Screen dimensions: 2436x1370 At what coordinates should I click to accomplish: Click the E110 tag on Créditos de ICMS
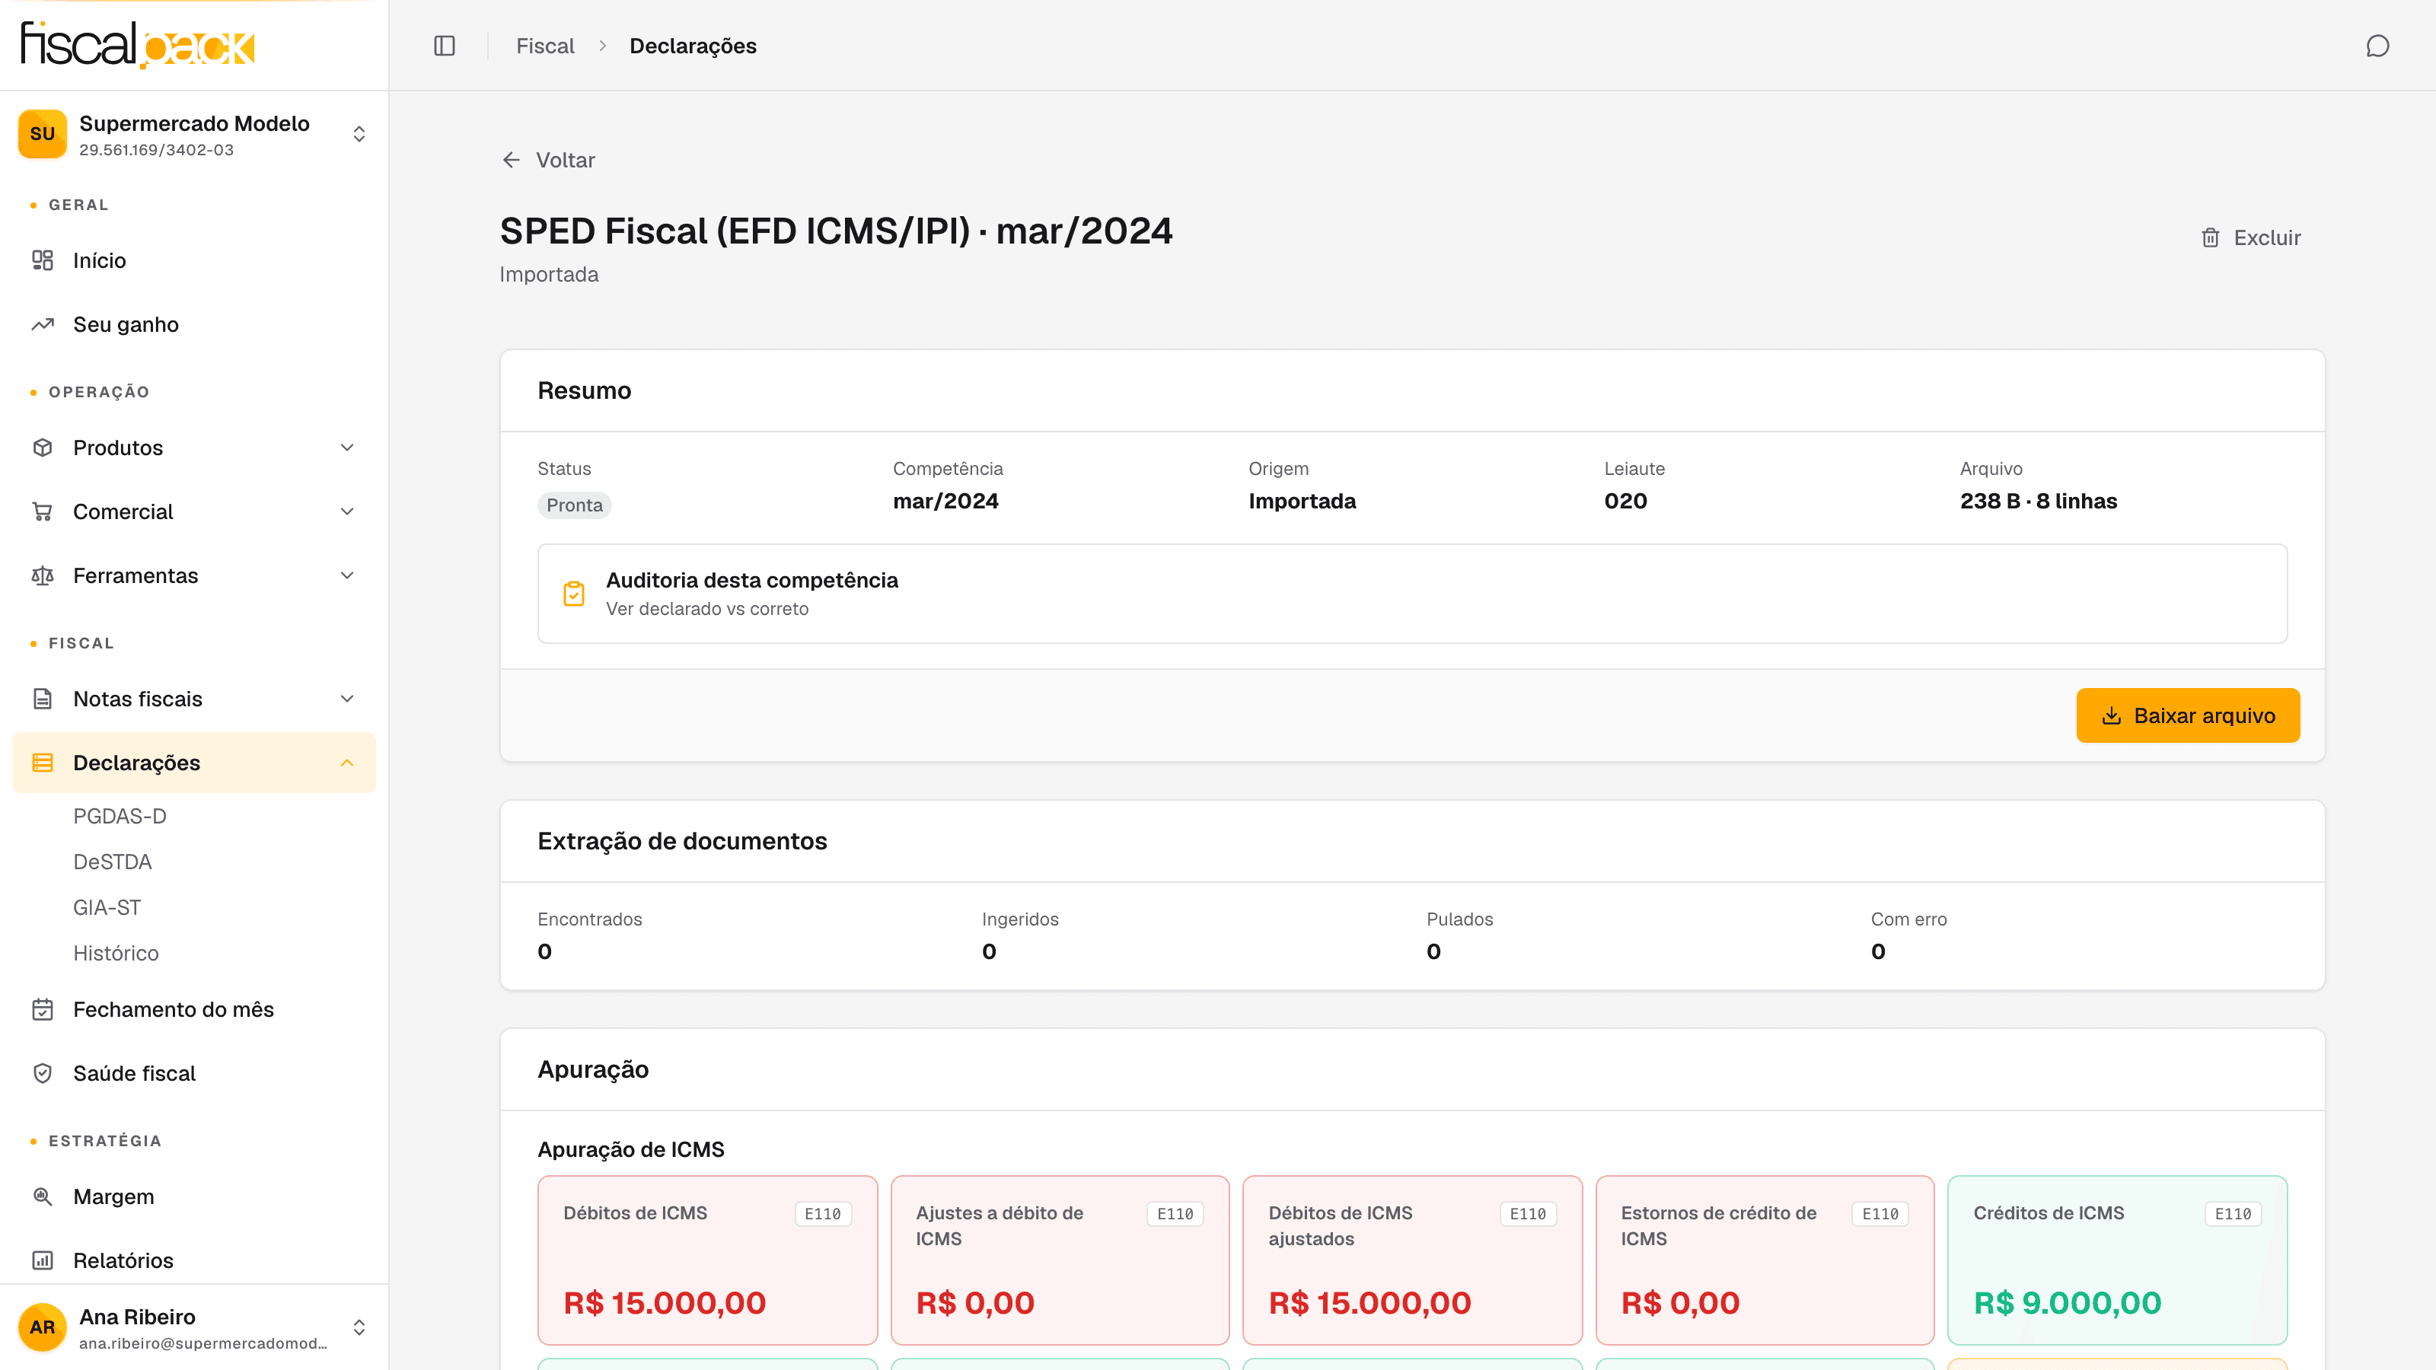click(2233, 1214)
